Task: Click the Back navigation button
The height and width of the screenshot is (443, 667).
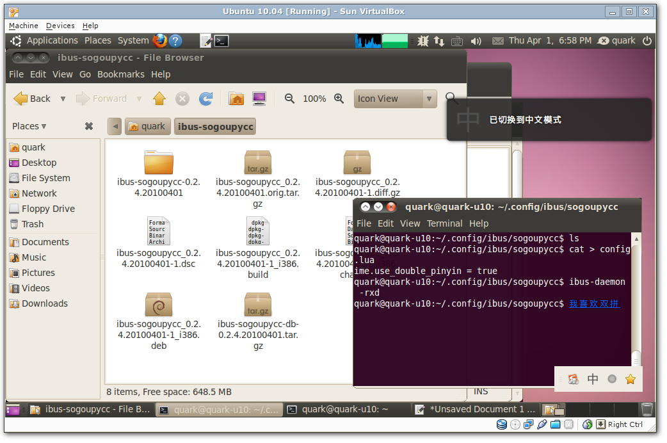Action: 33,99
